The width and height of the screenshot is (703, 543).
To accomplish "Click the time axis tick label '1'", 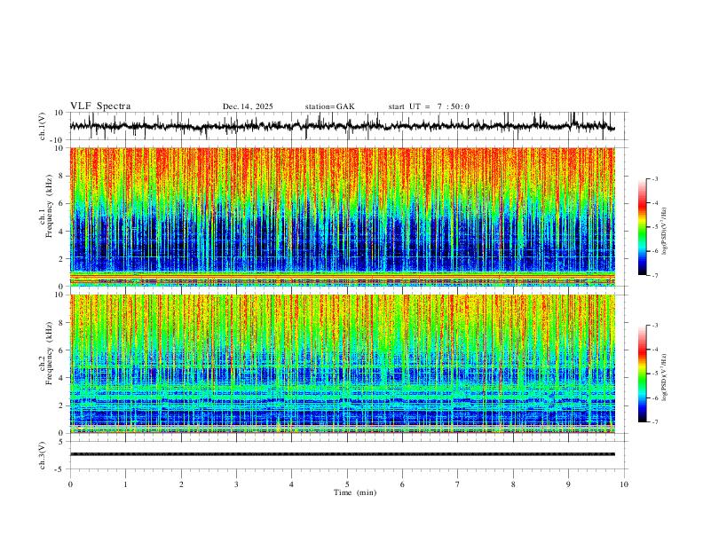I will pos(125,484).
